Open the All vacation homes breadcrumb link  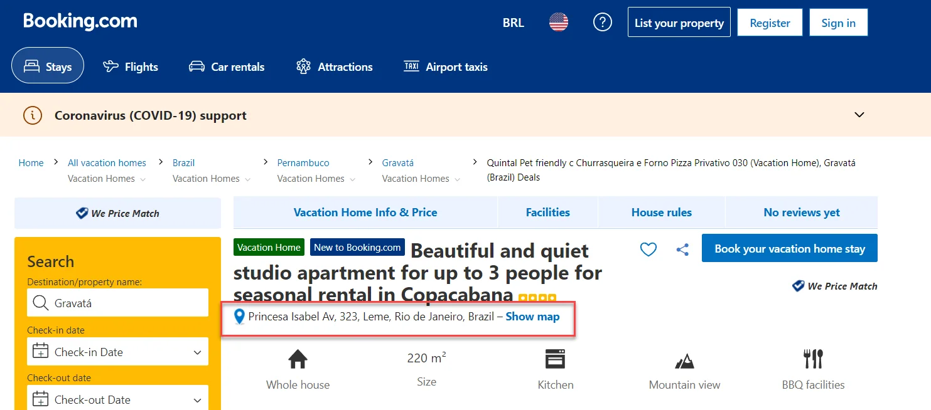pyautogui.click(x=107, y=162)
